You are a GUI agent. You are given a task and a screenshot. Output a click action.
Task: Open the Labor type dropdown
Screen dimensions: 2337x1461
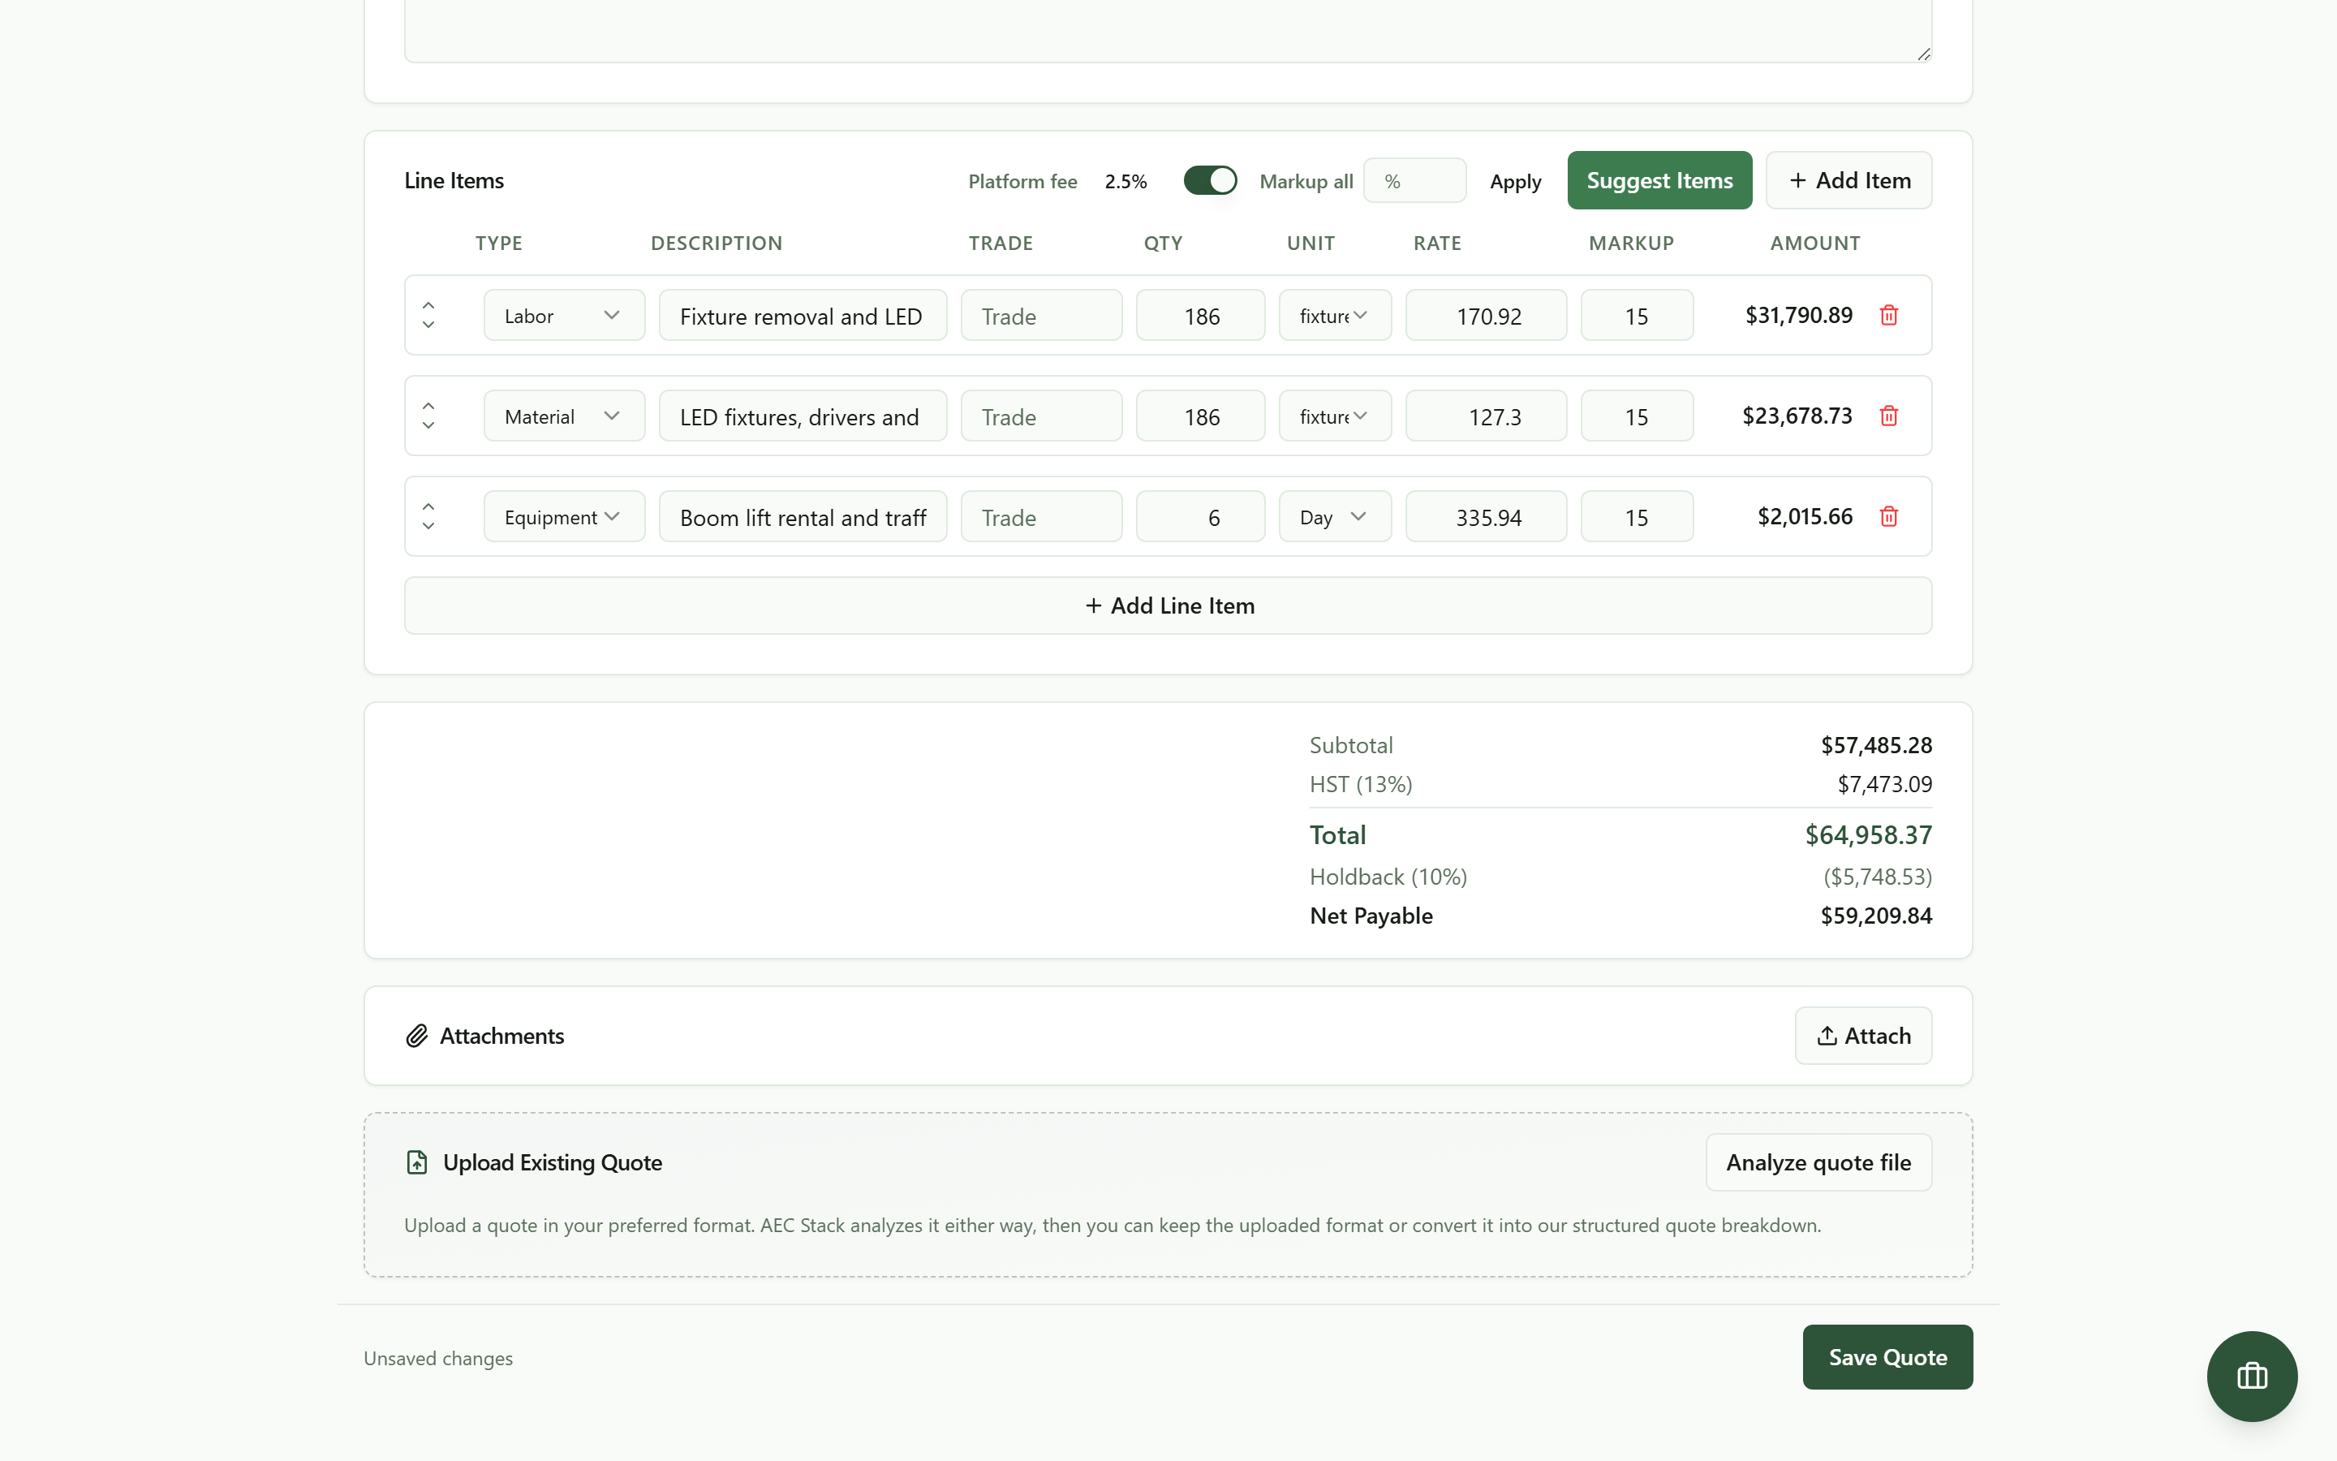(564, 315)
